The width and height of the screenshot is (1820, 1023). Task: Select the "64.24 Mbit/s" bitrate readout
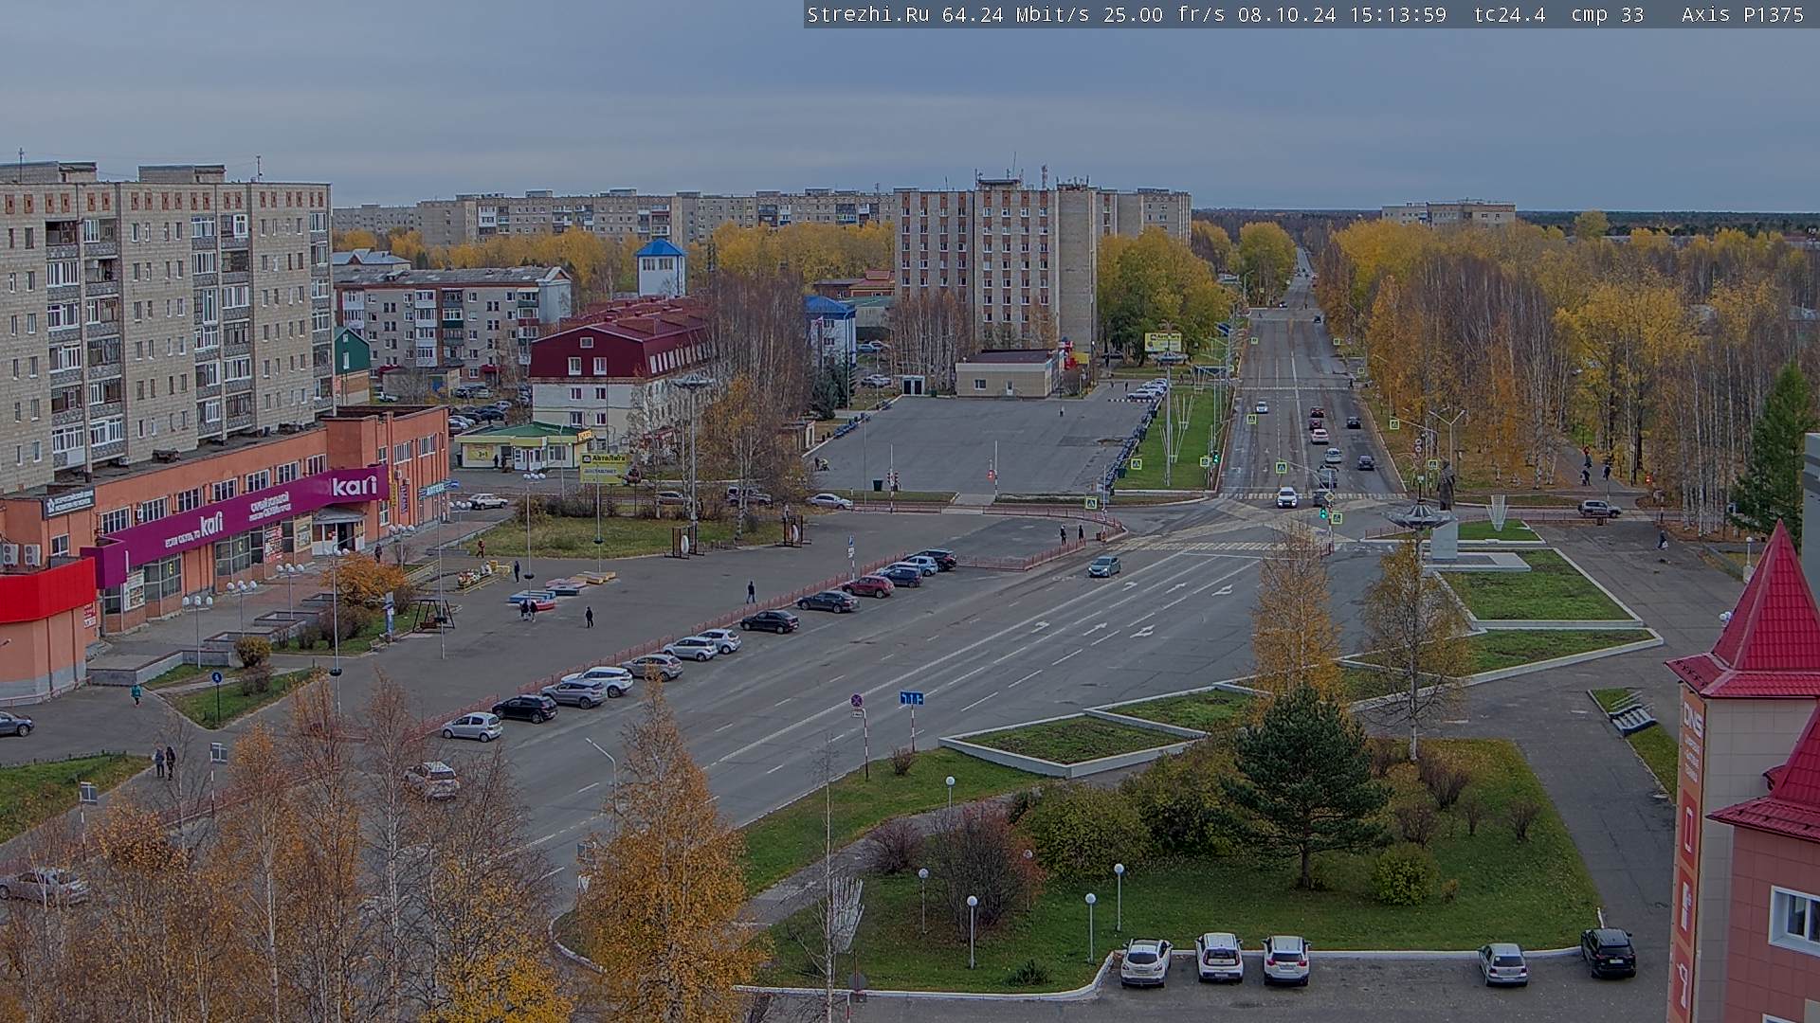tap(1015, 14)
